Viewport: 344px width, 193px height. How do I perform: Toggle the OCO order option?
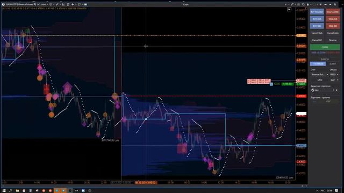pos(320,80)
